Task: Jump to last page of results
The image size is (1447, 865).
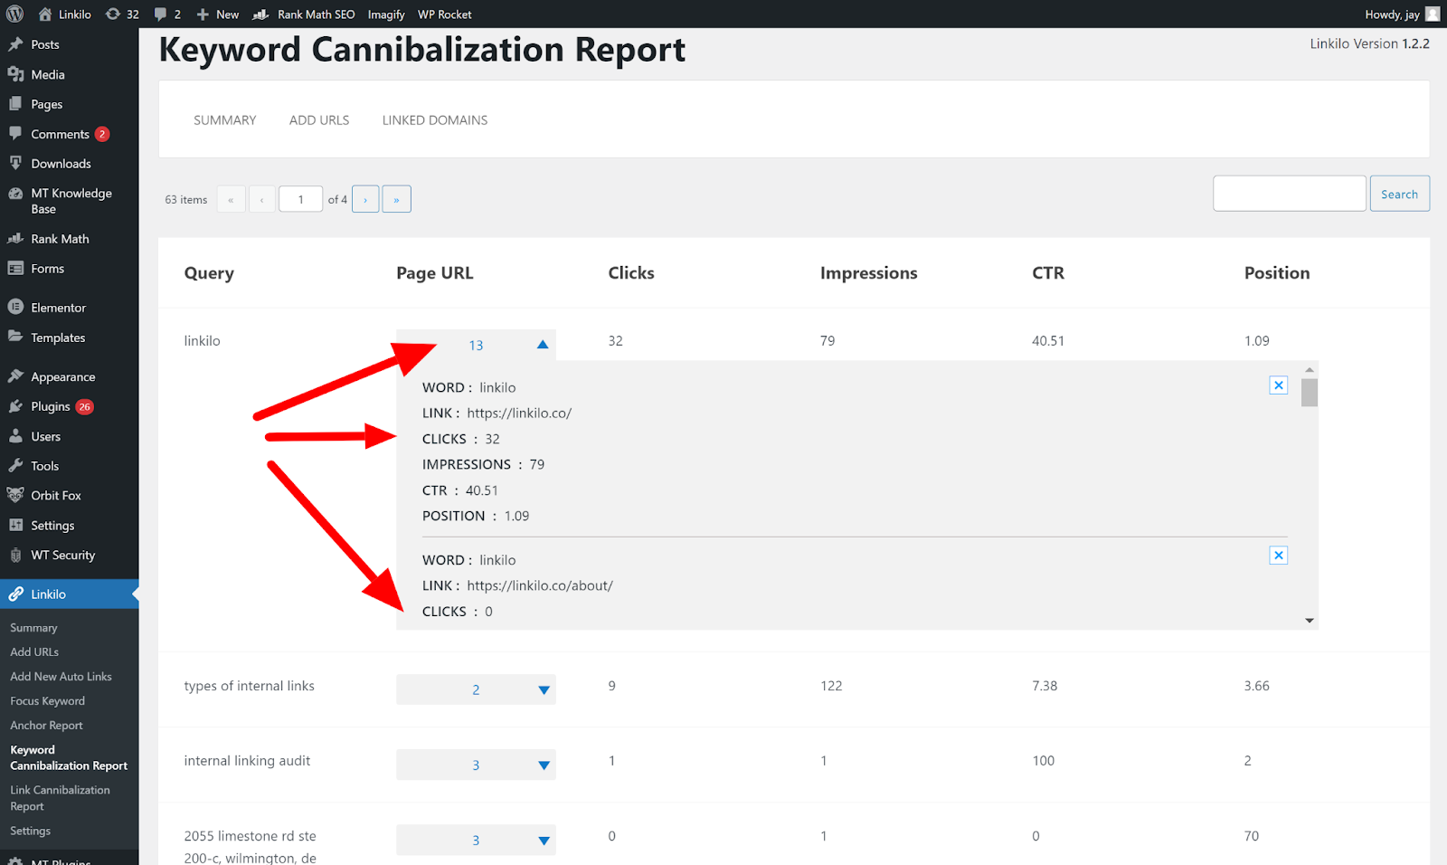Action: click(x=397, y=199)
